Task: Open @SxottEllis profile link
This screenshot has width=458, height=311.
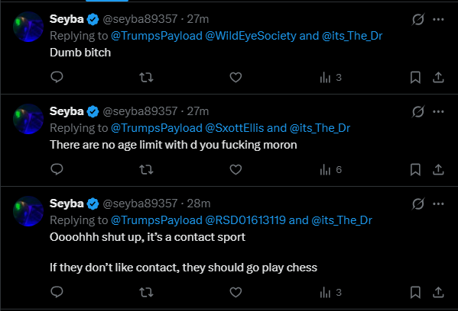Action: point(235,128)
